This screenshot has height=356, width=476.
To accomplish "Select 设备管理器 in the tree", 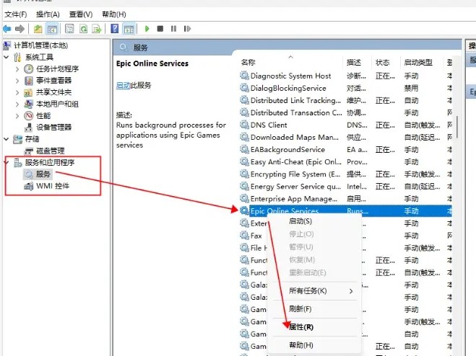I will [53, 127].
